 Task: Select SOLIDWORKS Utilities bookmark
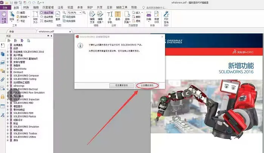pyautogui.click(x=25, y=137)
